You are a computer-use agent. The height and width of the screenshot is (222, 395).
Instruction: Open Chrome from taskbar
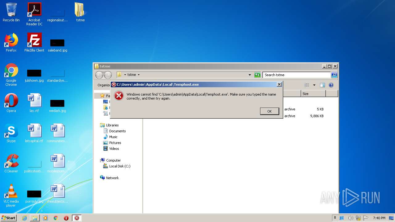coord(56,218)
